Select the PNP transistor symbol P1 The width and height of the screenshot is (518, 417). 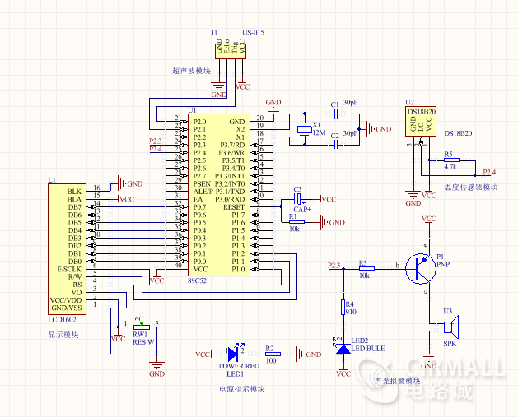[418, 269]
